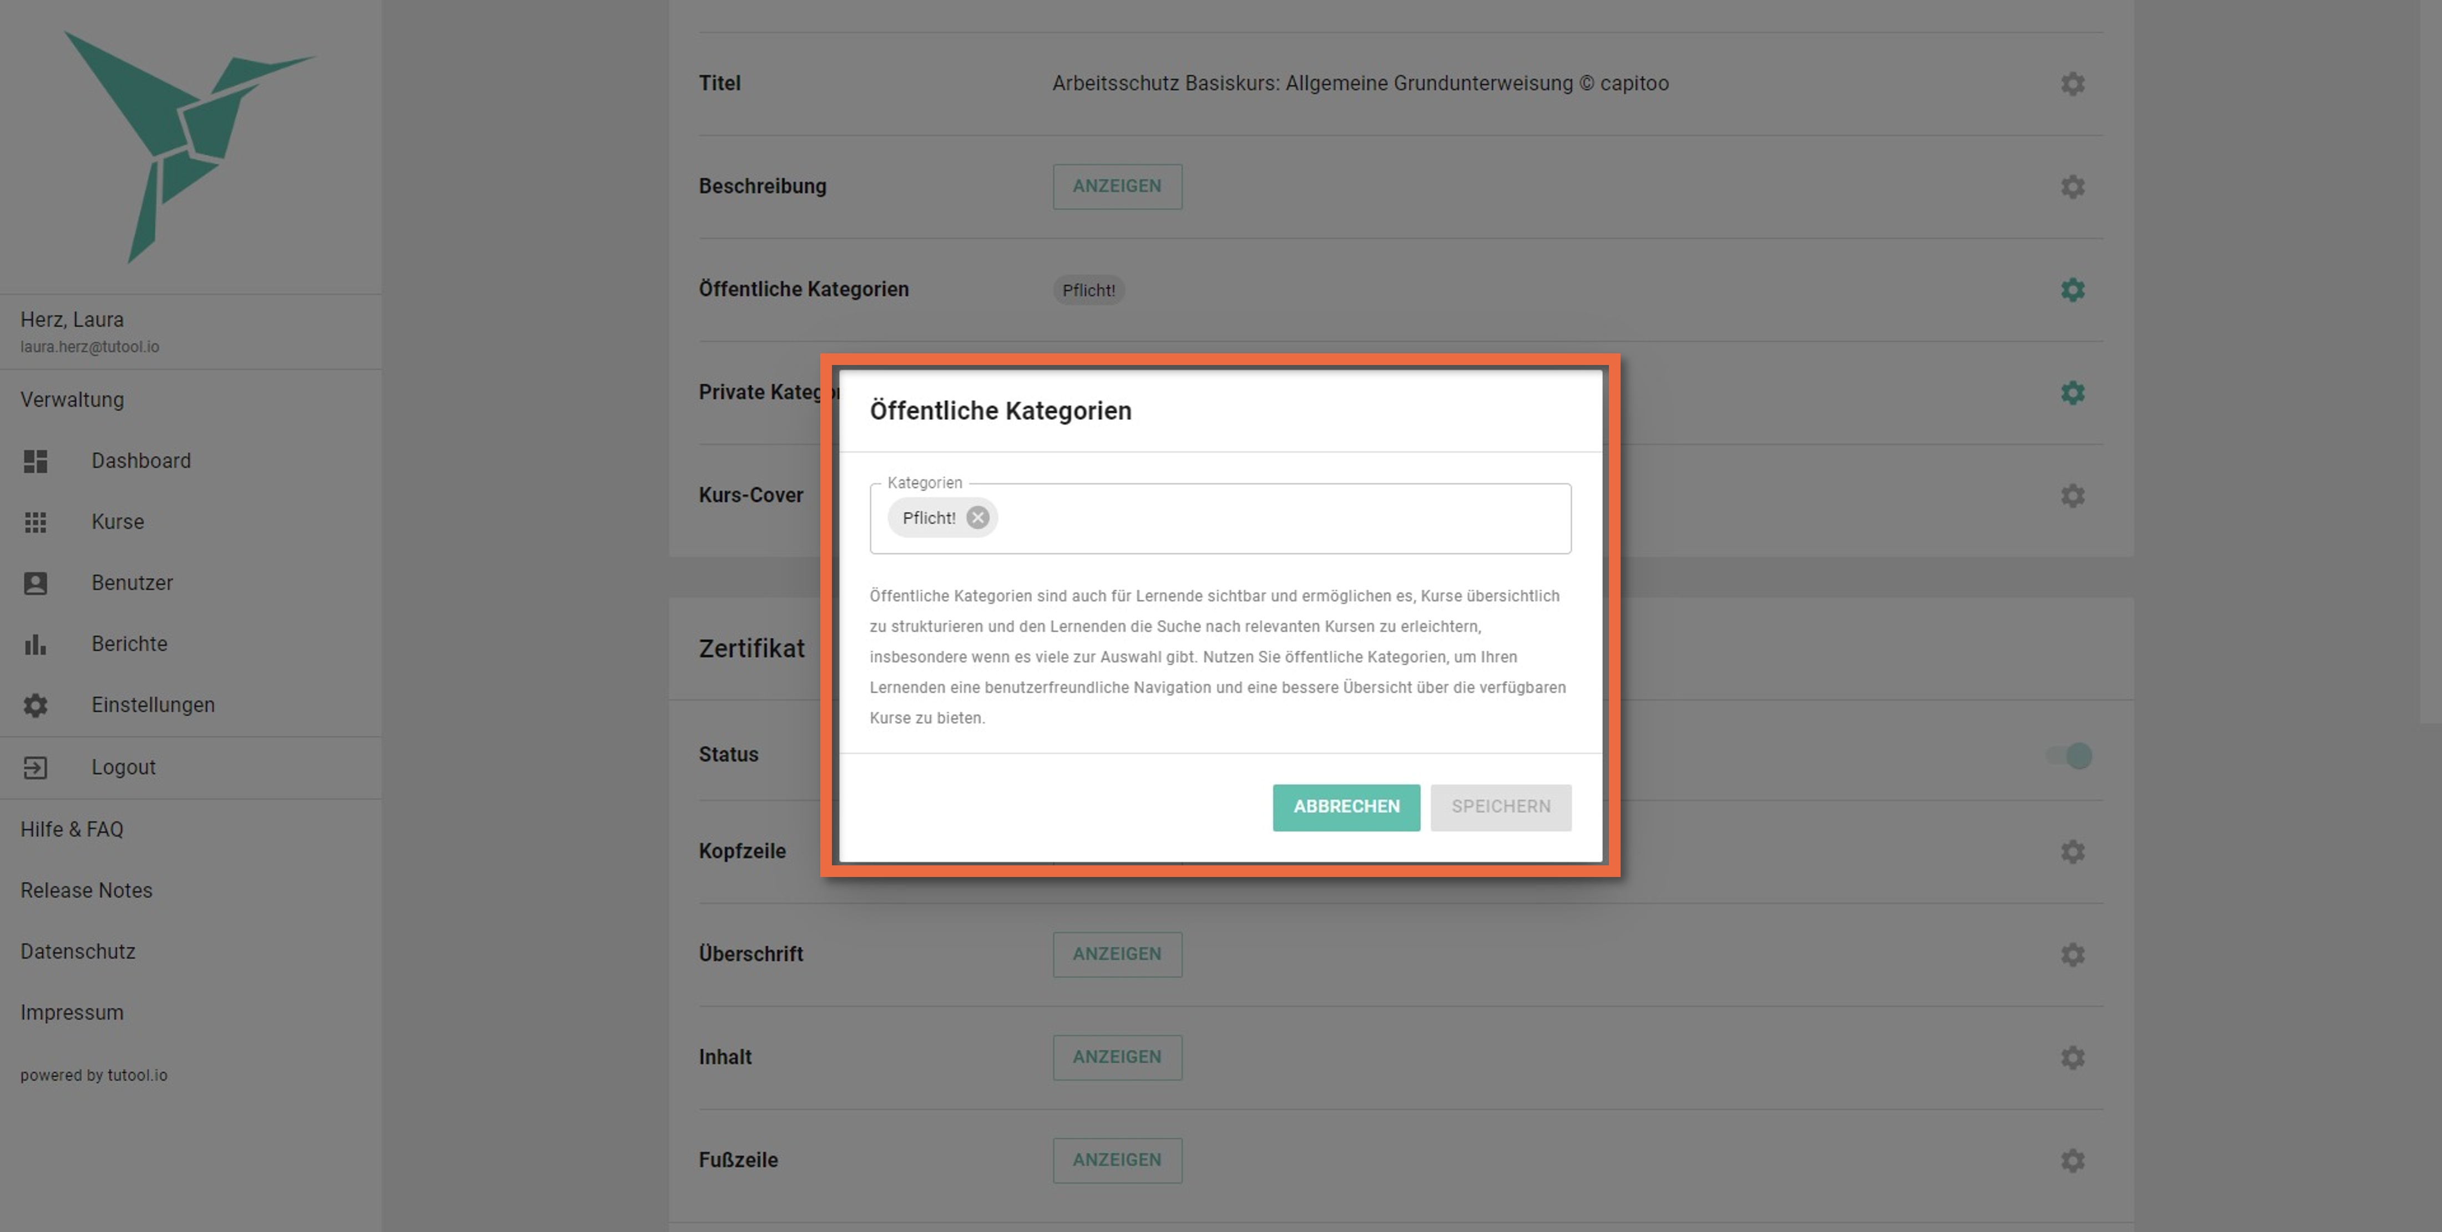
Task: Click the Speichern button in dialog
Action: pos(1500,807)
